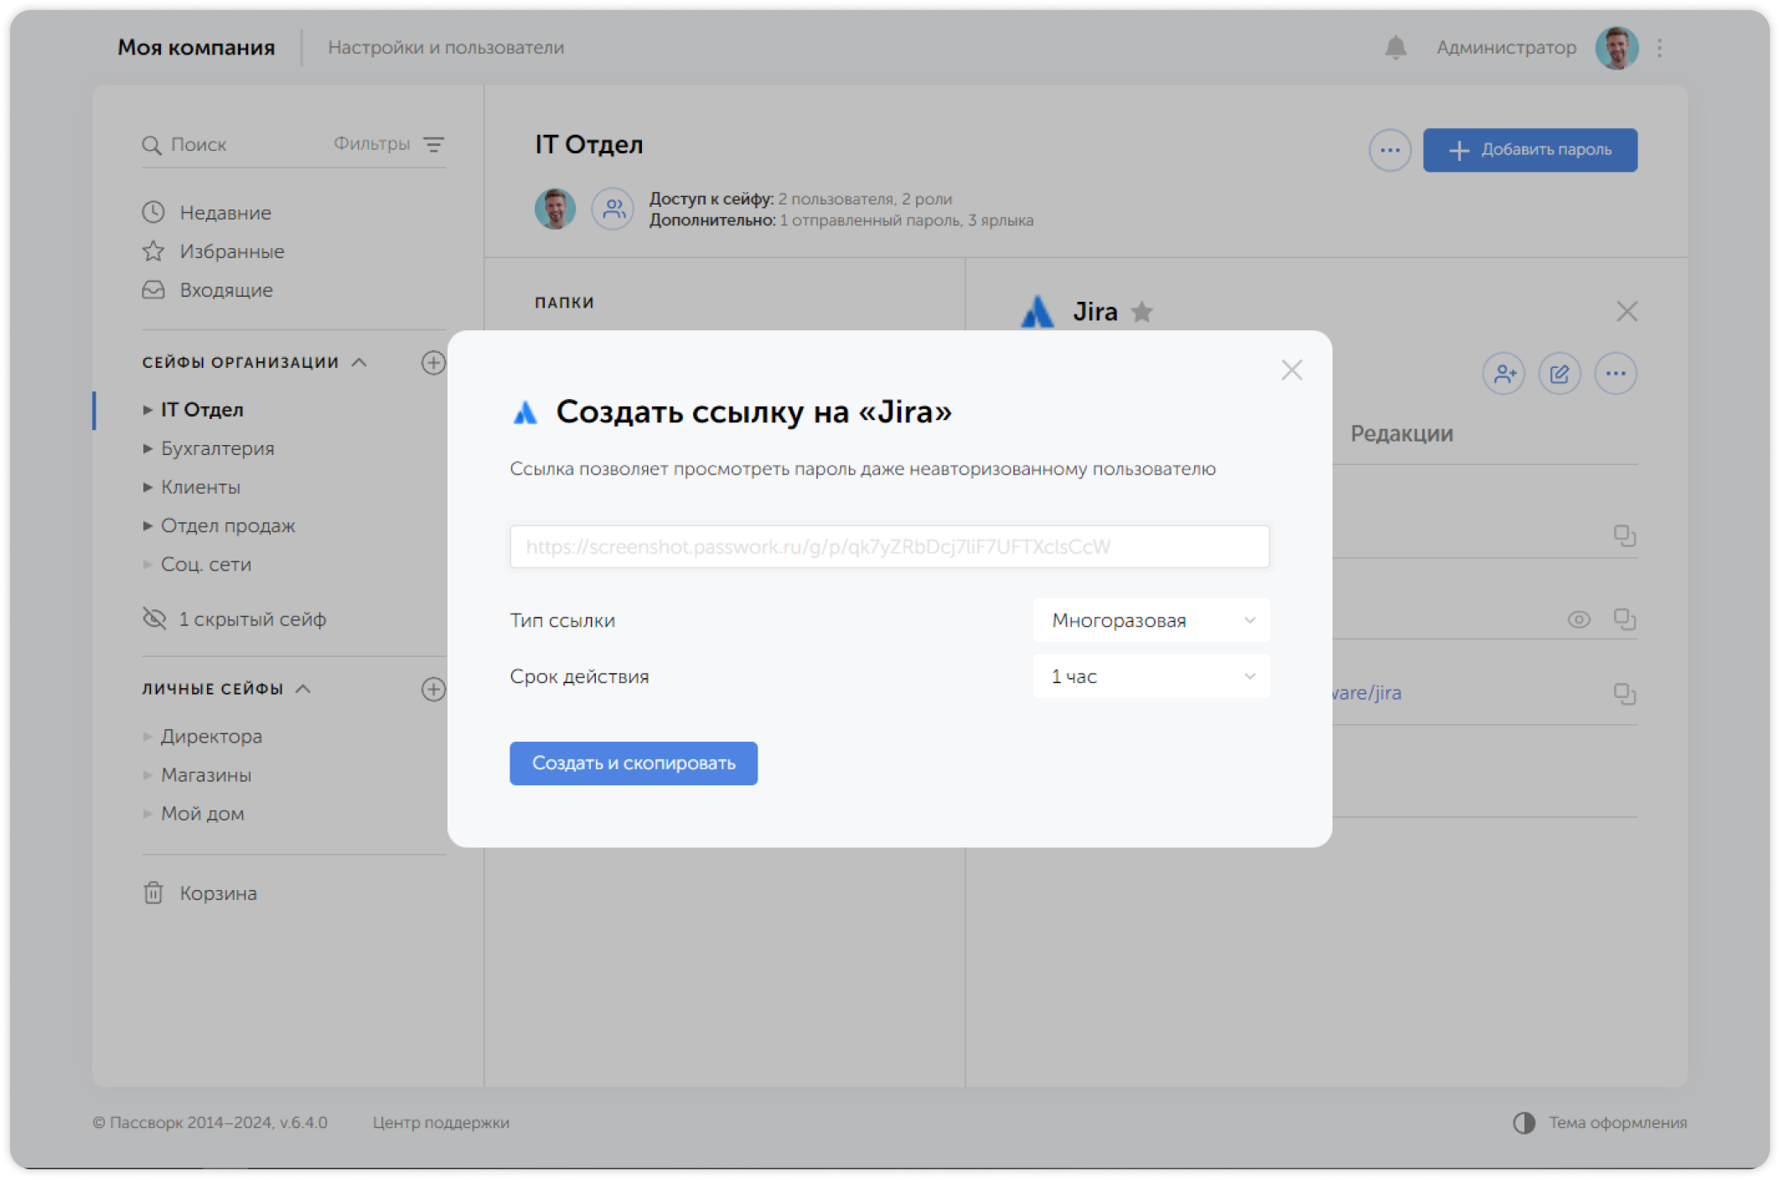Click the Добавить пароль button
Screen dimensions: 1780x1180
pos(1529,150)
